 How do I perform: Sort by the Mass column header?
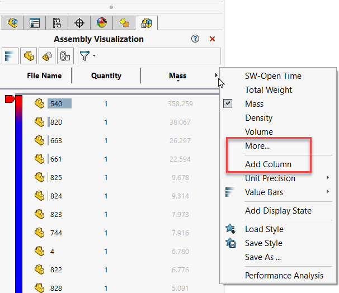pyautogui.click(x=177, y=76)
